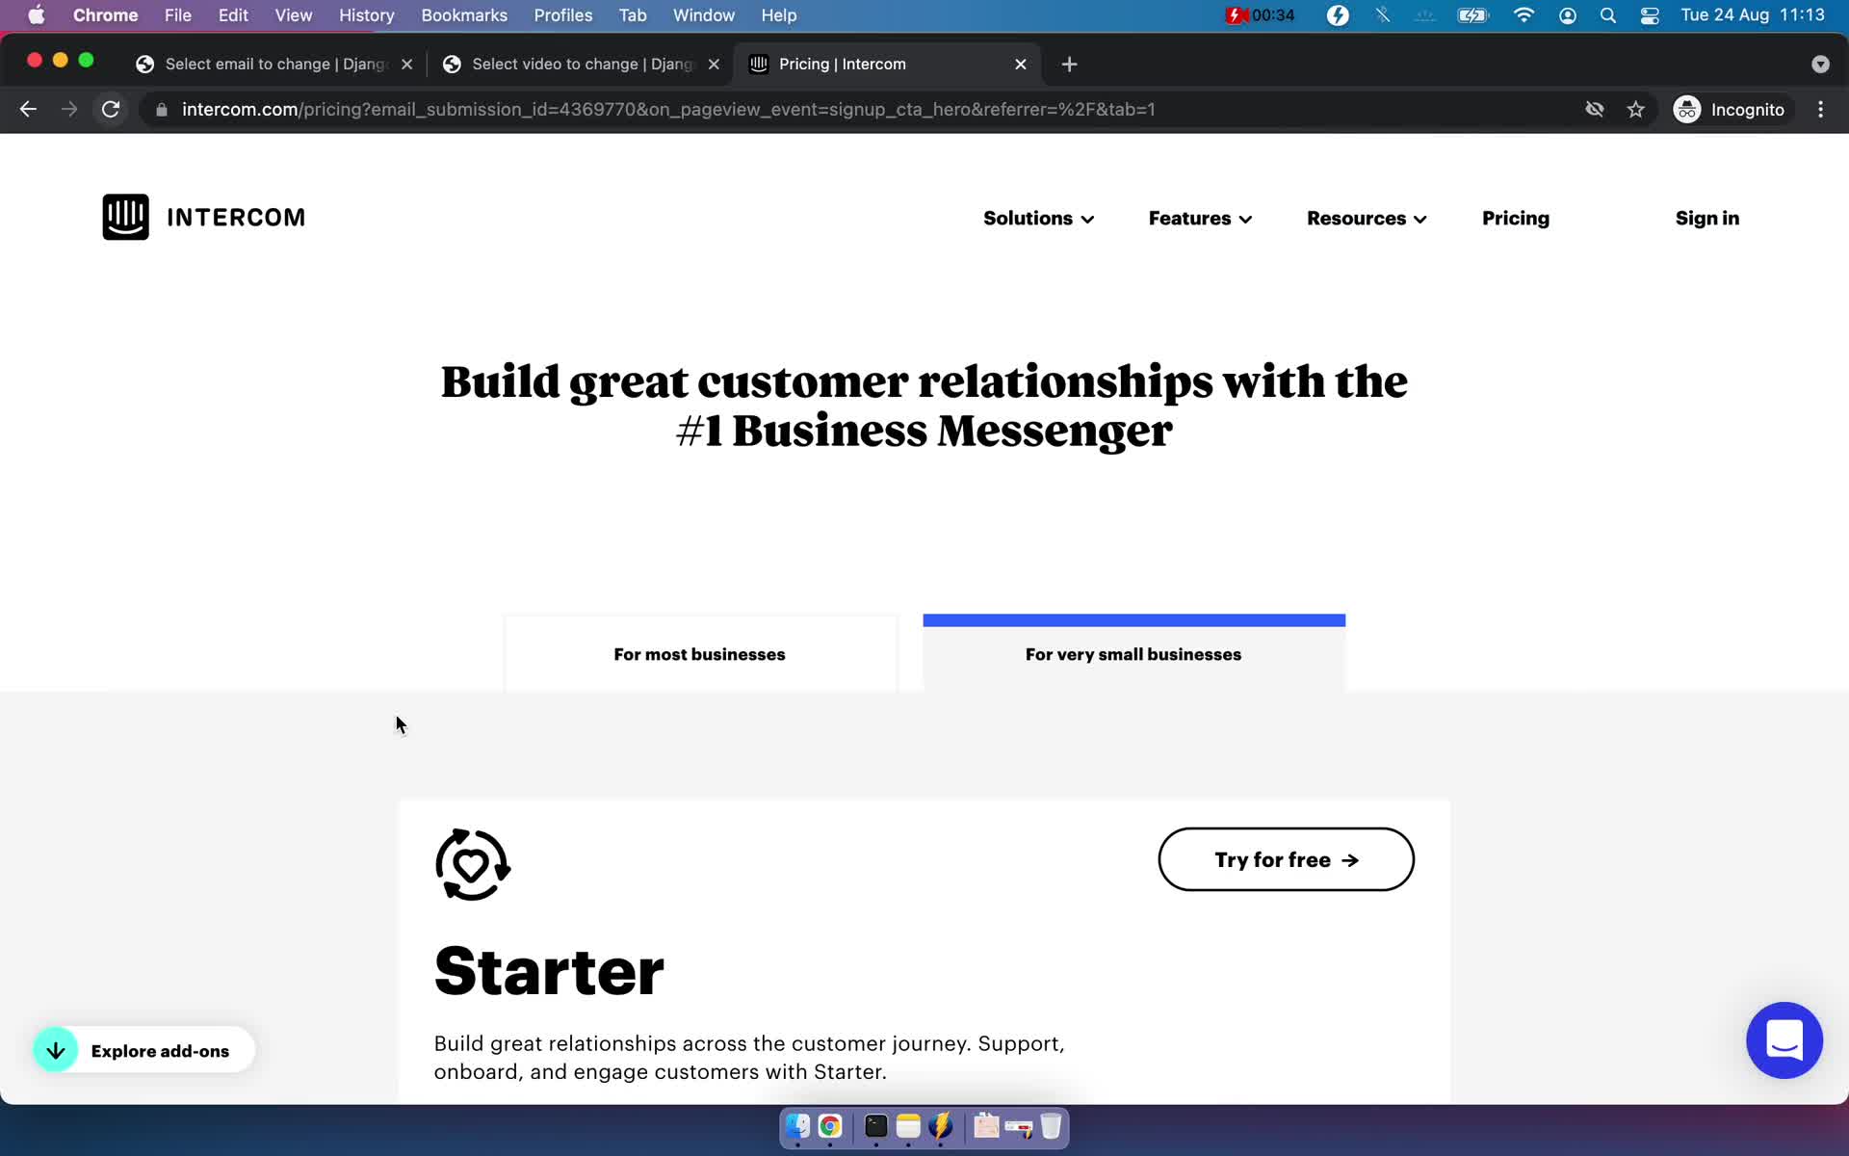Click the Starter plan heading
The image size is (1849, 1156).
[549, 971]
